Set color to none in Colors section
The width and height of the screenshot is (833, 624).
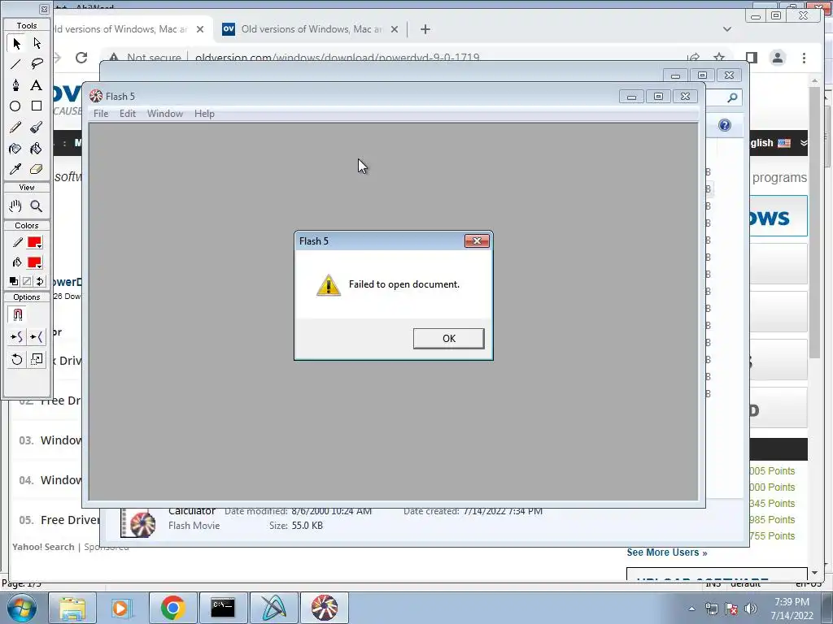point(27,281)
